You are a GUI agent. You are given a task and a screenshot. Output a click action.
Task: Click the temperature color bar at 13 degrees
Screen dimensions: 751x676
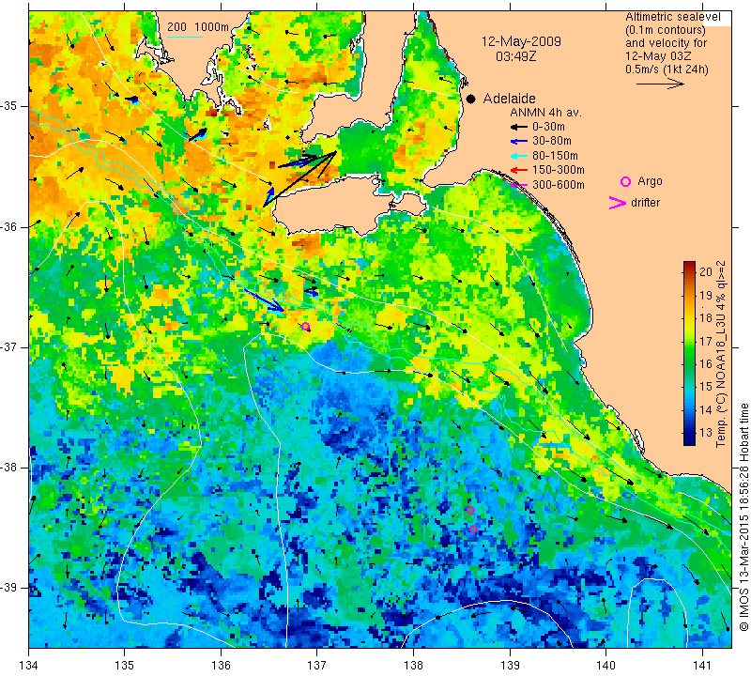(689, 433)
